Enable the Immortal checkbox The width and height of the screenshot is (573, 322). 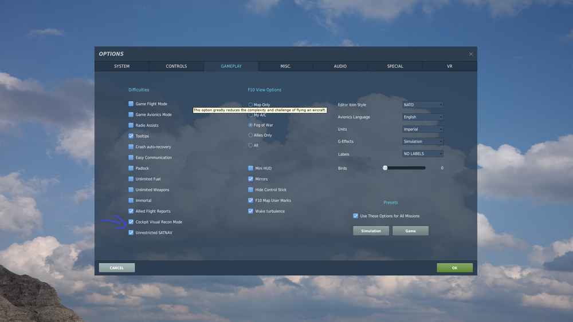pyautogui.click(x=131, y=200)
